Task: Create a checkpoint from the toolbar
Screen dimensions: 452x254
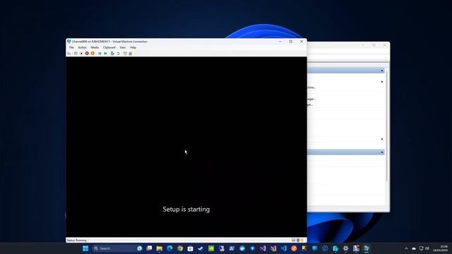Action: point(112,54)
